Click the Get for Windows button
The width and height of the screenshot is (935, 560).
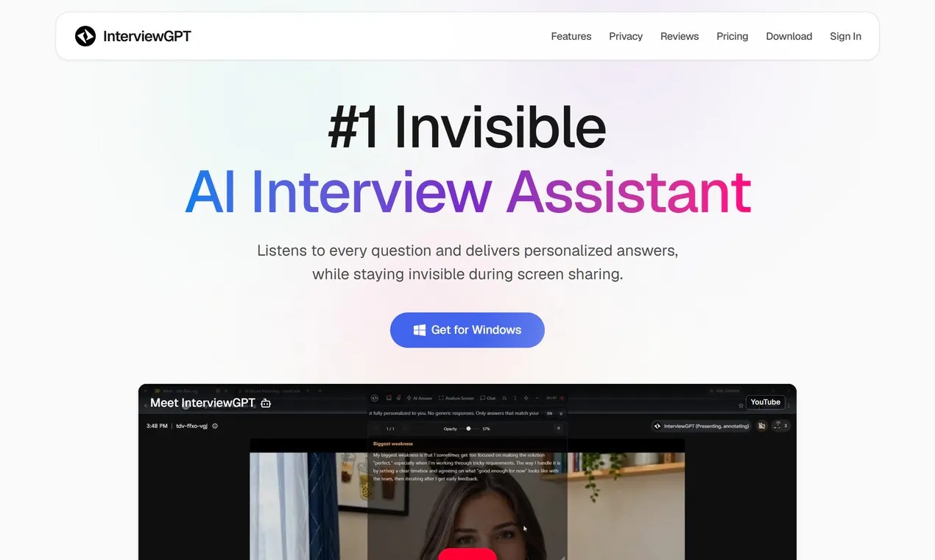pos(467,330)
